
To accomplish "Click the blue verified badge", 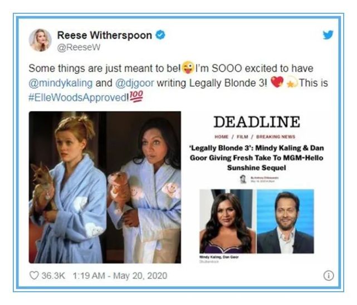I will click(x=160, y=35).
